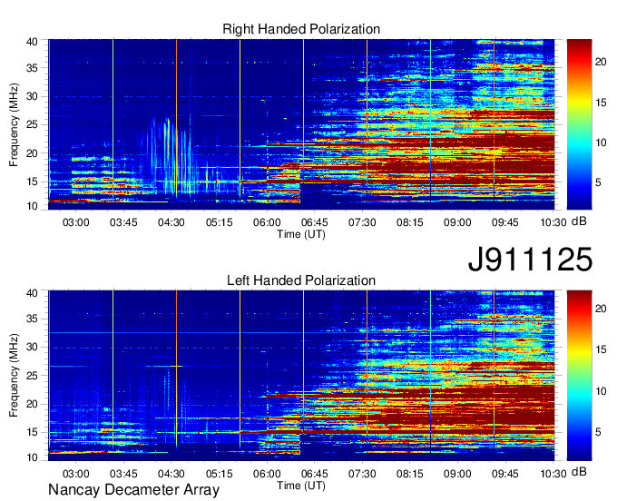Screen dimensions: 617x501
Task: Click the 07:30 tick under Right Handed plot
Action: pyautogui.click(x=362, y=222)
